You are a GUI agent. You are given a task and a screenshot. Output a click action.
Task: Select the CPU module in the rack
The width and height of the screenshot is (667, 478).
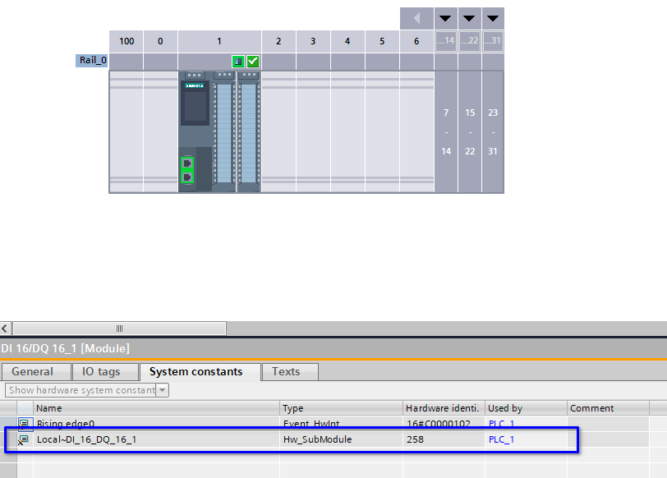coord(195,115)
